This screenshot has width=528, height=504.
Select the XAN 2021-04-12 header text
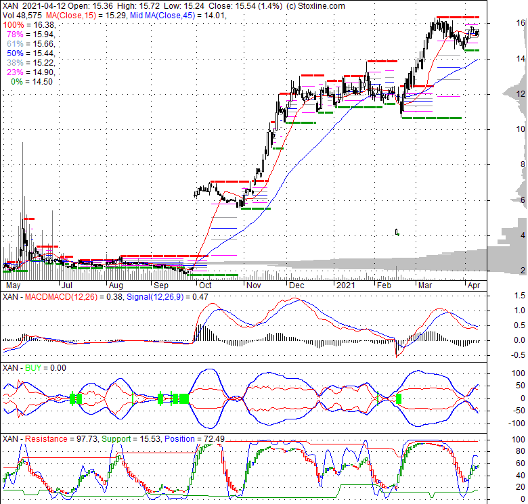pos(34,6)
